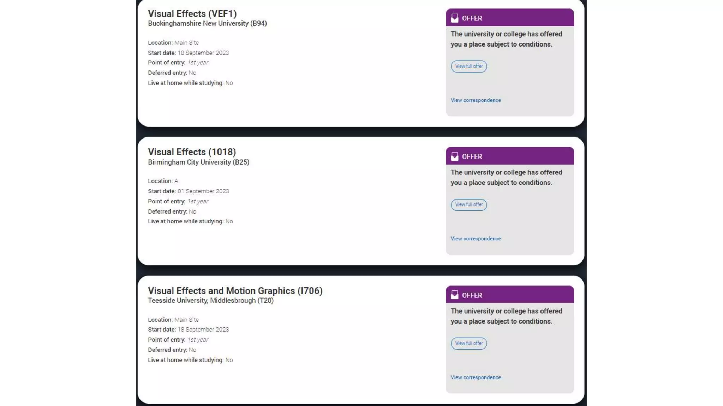Open correspondence for Teesside University offer

(x=476, y=377)
